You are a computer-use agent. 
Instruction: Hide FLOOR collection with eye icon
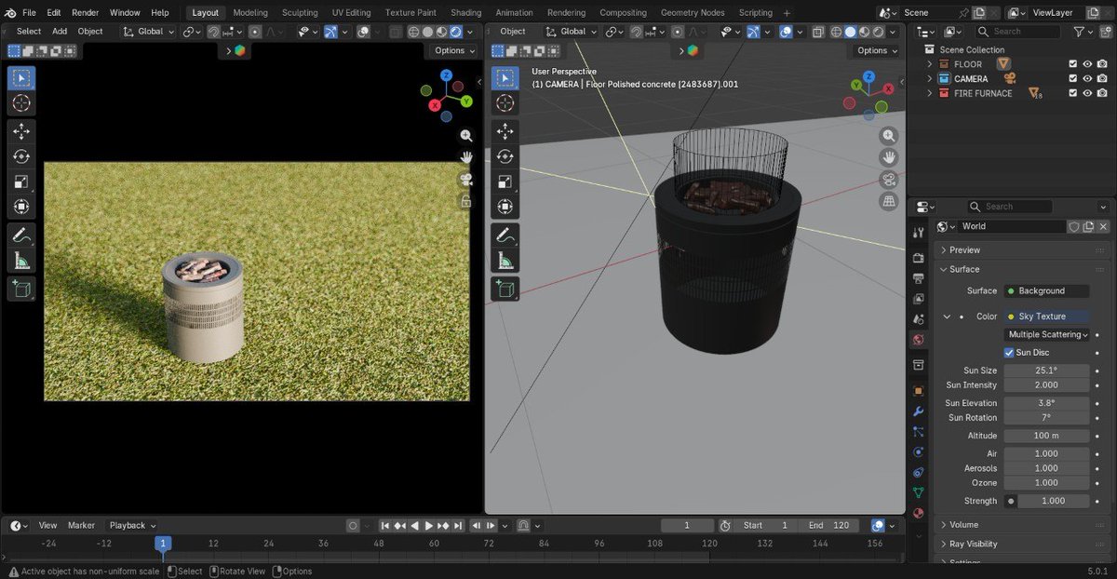tap(1087, 64)
